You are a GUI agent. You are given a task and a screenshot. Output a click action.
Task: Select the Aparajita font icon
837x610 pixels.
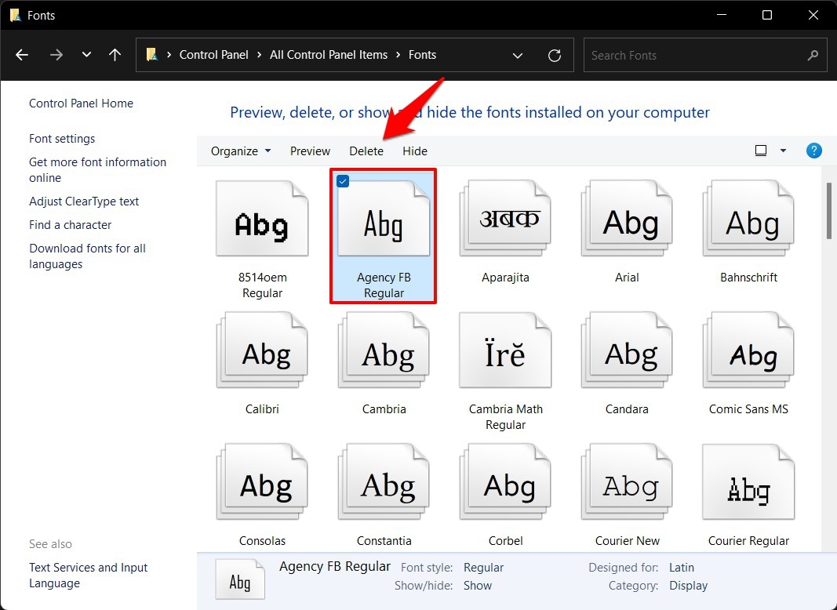coord(505,219)
